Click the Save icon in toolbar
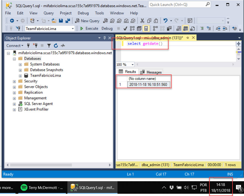Image resolution: width=244 pixels, height=196 pixels. tap(61, 21)
